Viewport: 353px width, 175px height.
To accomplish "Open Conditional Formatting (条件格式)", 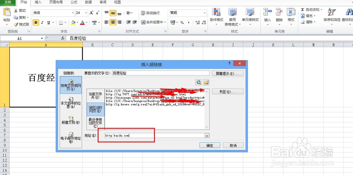I will click(216, 17).
